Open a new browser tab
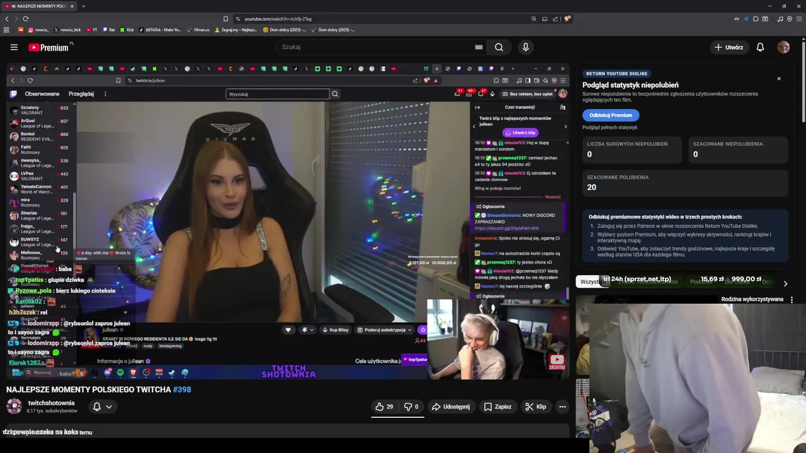 (x=83, y=6)
